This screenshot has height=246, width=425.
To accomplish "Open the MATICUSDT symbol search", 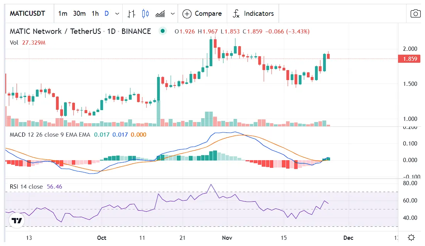I will click(x=27, y=13).
